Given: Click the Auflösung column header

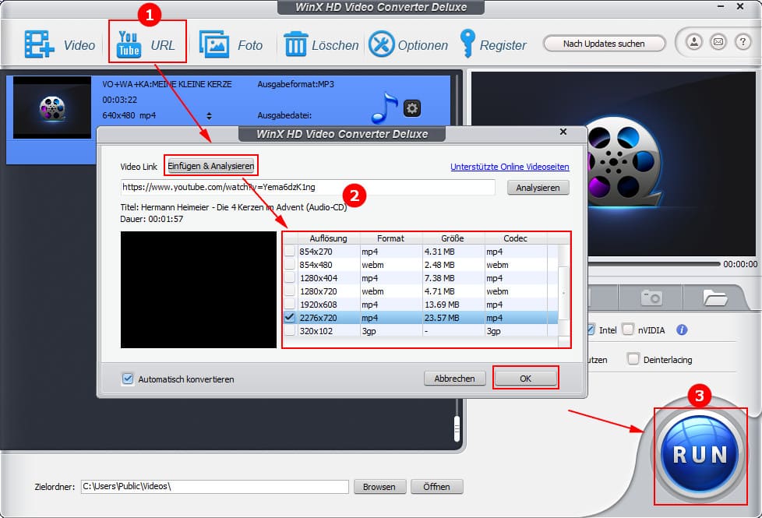Looking at the screenshot, I should pyautogui.click(x=328, y=238).
